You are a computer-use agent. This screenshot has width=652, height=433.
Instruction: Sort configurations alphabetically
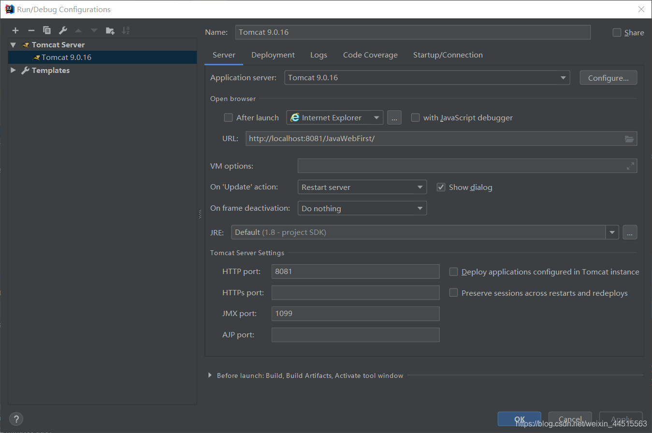tap(126, 30)
